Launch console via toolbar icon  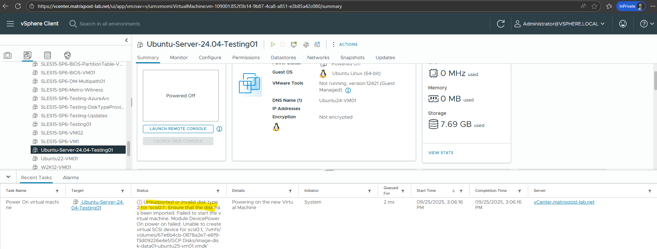coord(294,44)
